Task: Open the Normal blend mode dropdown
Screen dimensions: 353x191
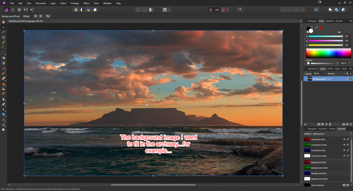Action: pyautogui.click(x=336, y=74)
